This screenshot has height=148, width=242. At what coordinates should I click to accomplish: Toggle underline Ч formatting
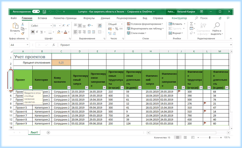(x=42, y=32)
